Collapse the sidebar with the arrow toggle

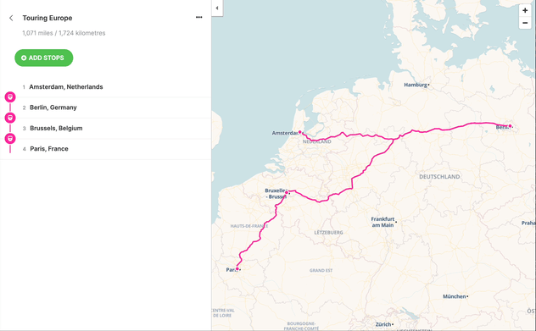click(x=217, y=8)
